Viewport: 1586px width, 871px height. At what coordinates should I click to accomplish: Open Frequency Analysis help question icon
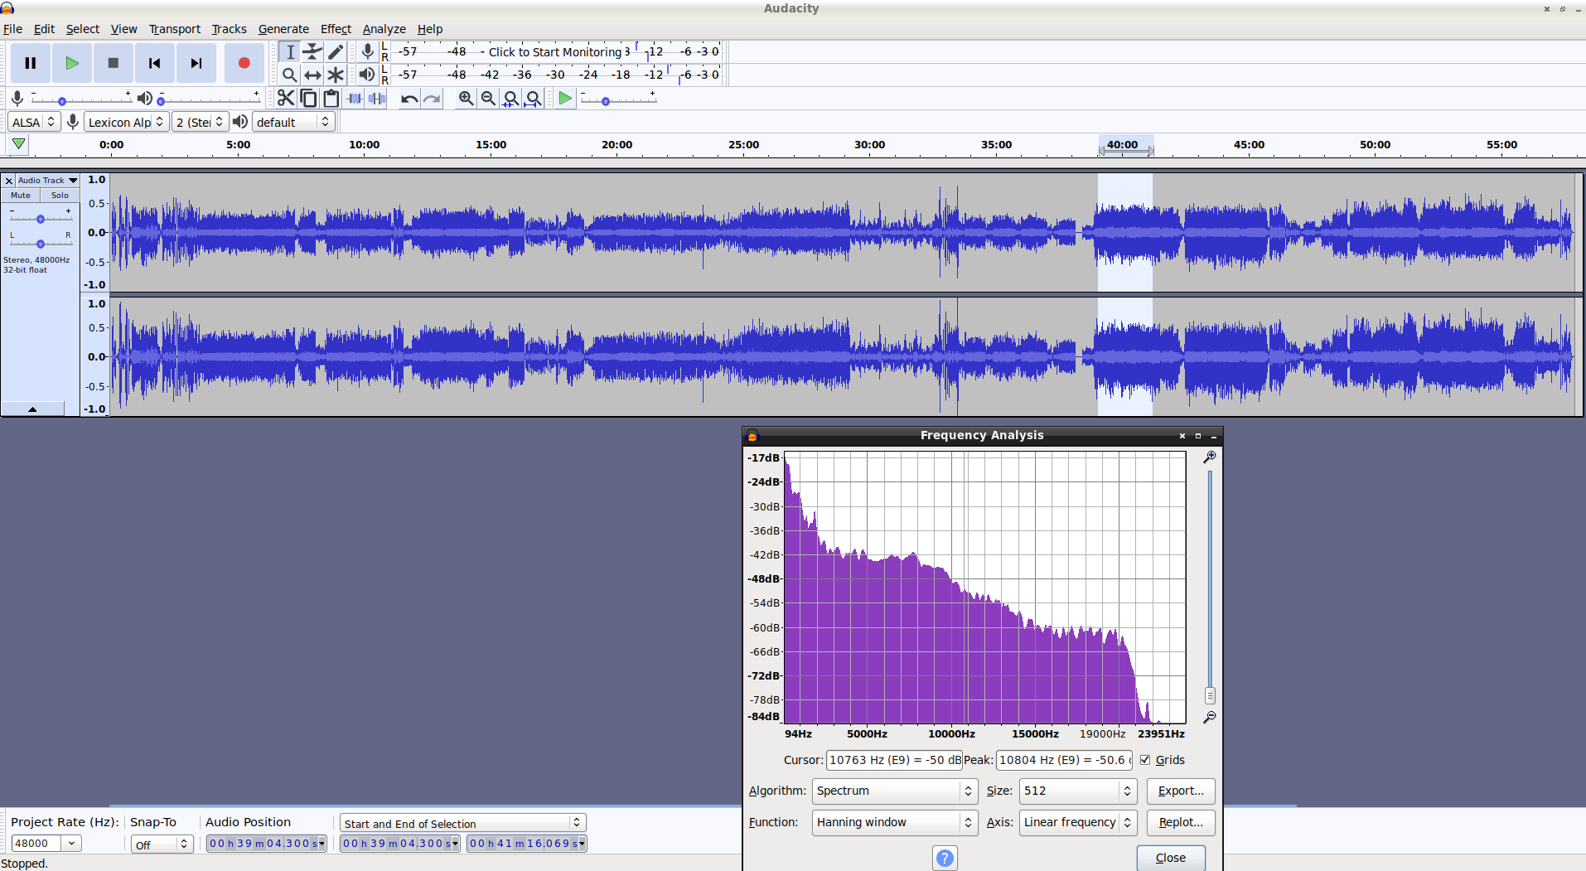[945, 858]
